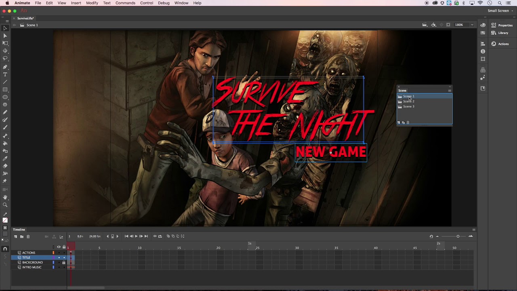This screenshot has width=517, height=291.
Task: Select Scene 2 in Scene panel
Action: (x=425, y=101)
